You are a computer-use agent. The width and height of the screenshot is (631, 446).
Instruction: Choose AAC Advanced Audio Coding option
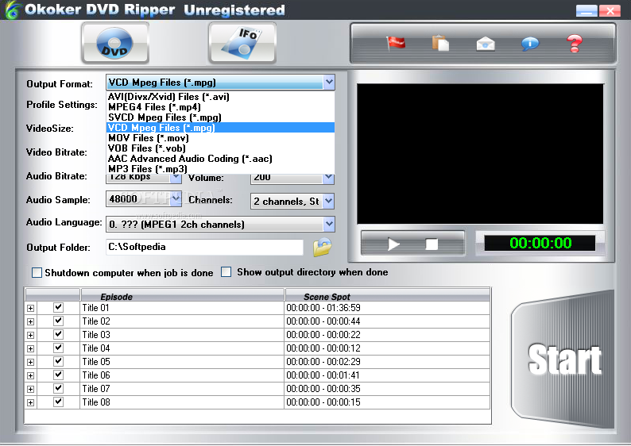pyautogui.click(x=220, y=159)
